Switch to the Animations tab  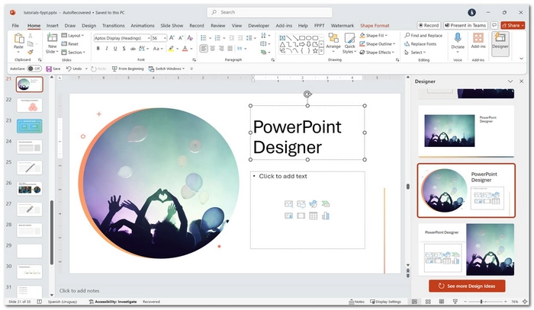[143, 25]
